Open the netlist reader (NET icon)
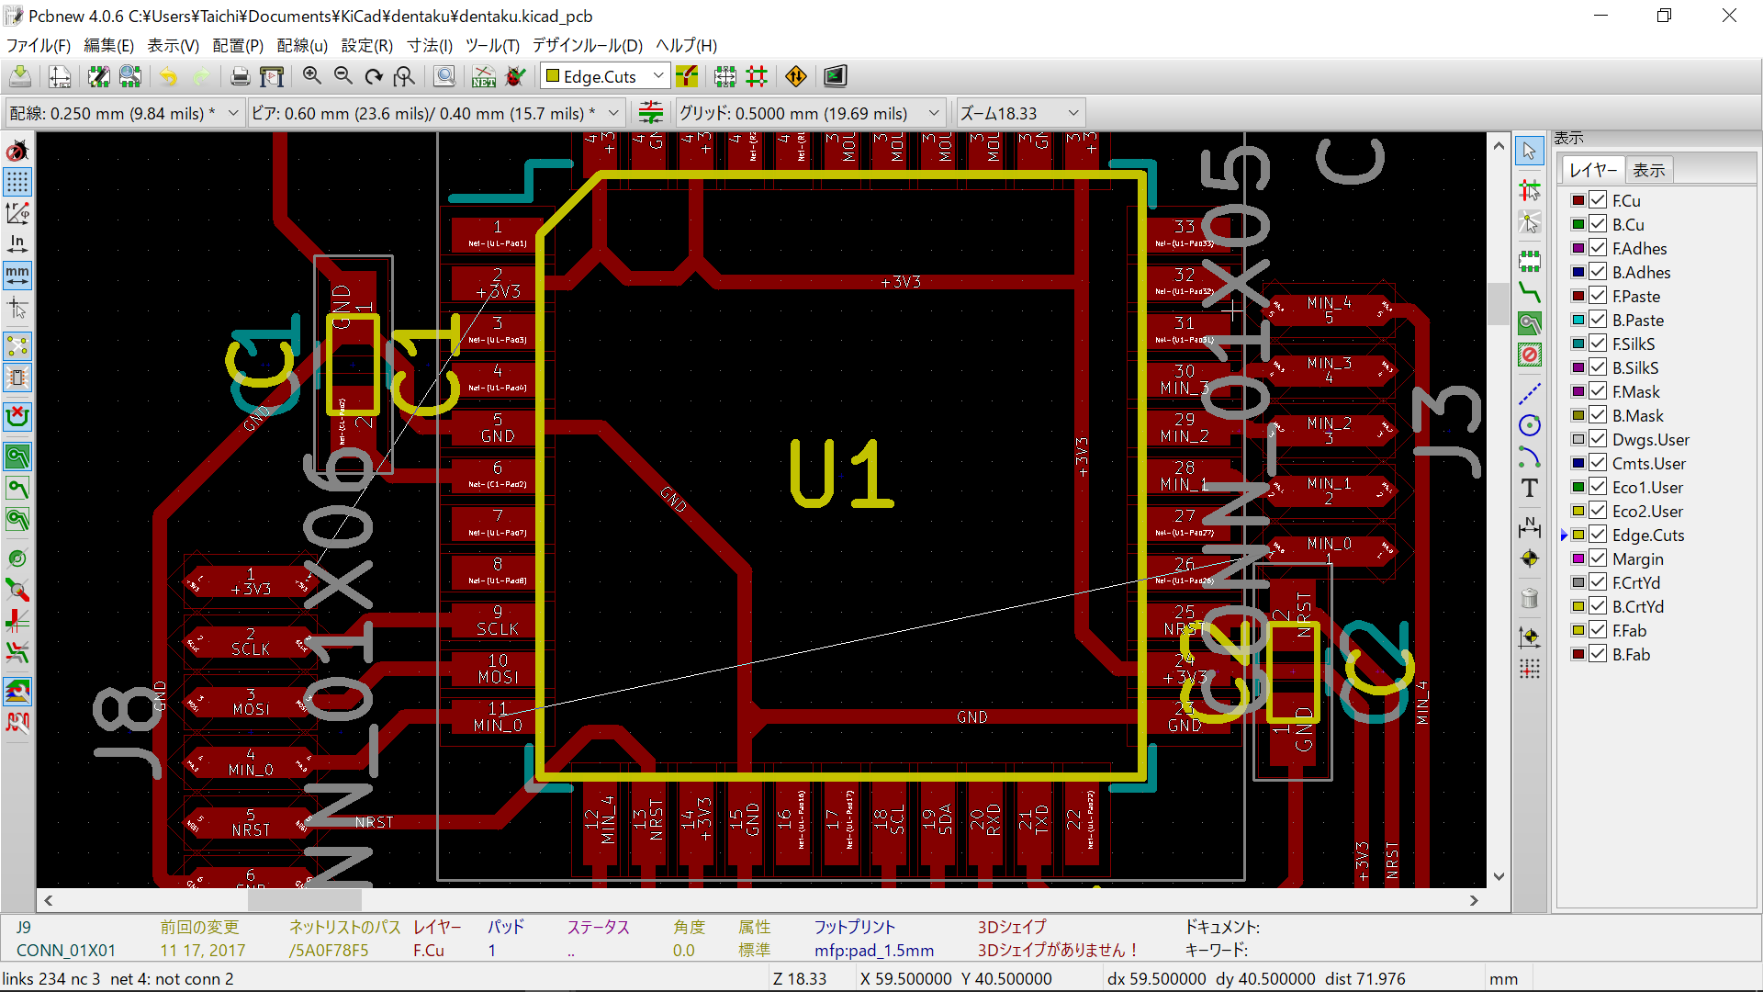The width and height of the screenshot is (1763, 992). [484, 76]
